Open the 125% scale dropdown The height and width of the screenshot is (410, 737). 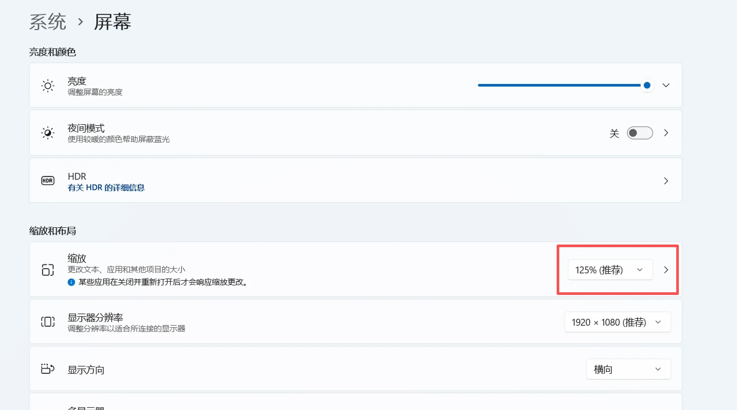pyautogui.click(x=610, y=270)
